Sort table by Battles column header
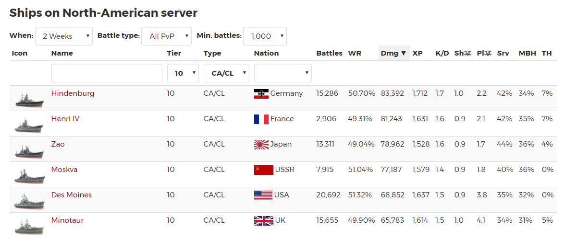Viewport: 565px width, 240px height. pyautogui.click(x=329, y=53)
